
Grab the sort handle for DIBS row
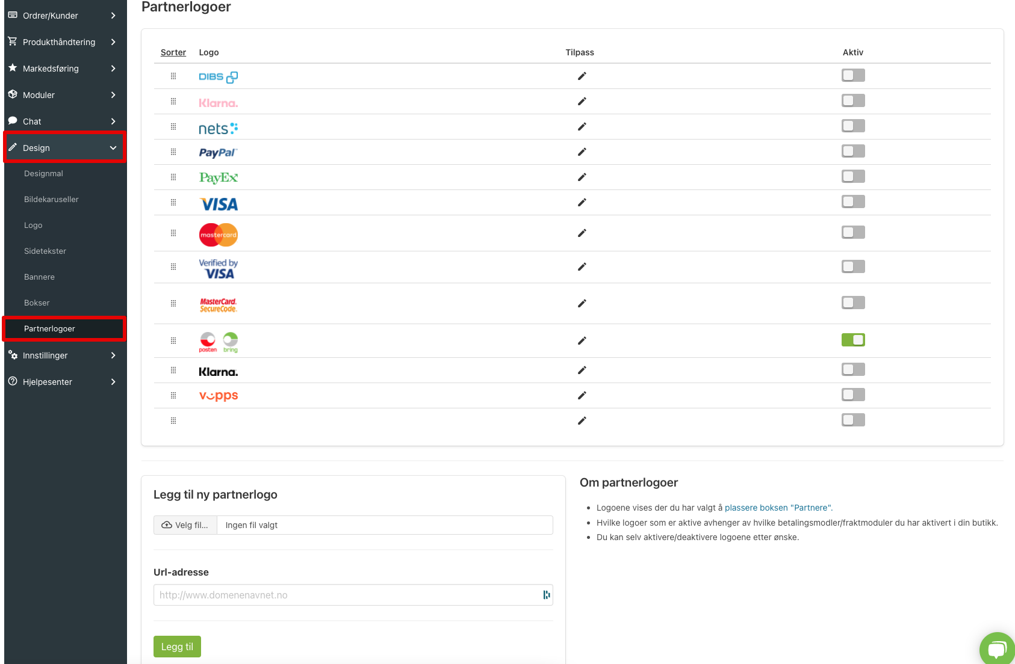point(173,76)
